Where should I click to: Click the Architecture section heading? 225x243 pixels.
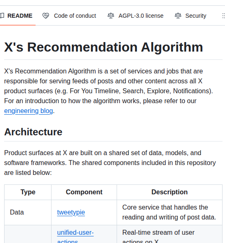[33, 132]
